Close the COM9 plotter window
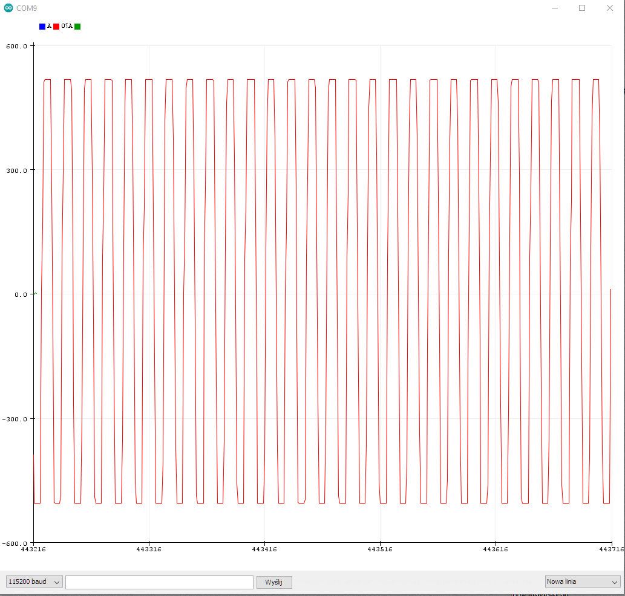 pos(610,8)
